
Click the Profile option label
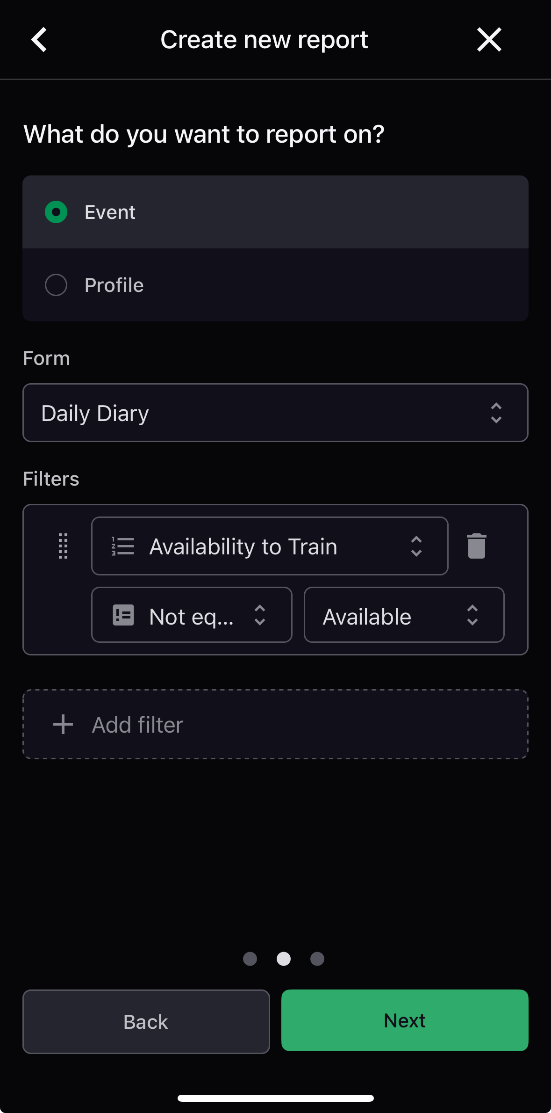[114, 285]
